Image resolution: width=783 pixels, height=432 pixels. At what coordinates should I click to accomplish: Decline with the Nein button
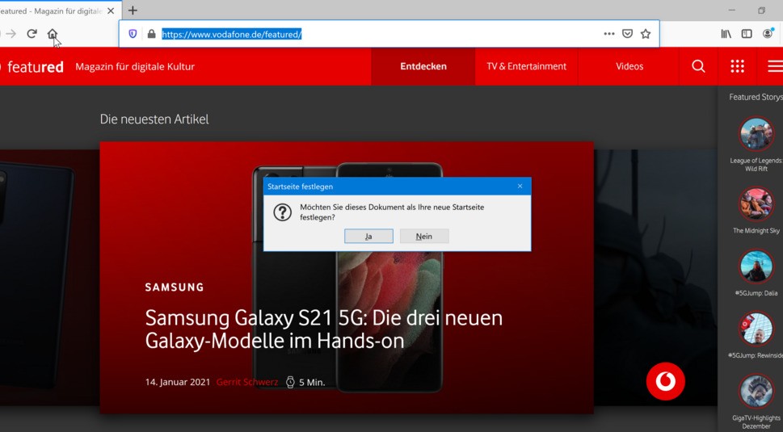[424, 237]
